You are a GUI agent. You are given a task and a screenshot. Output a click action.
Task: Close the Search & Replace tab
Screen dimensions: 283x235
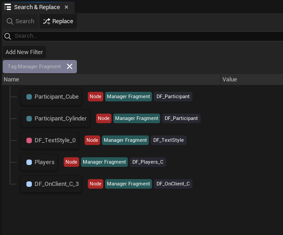(x=66, y=7)
